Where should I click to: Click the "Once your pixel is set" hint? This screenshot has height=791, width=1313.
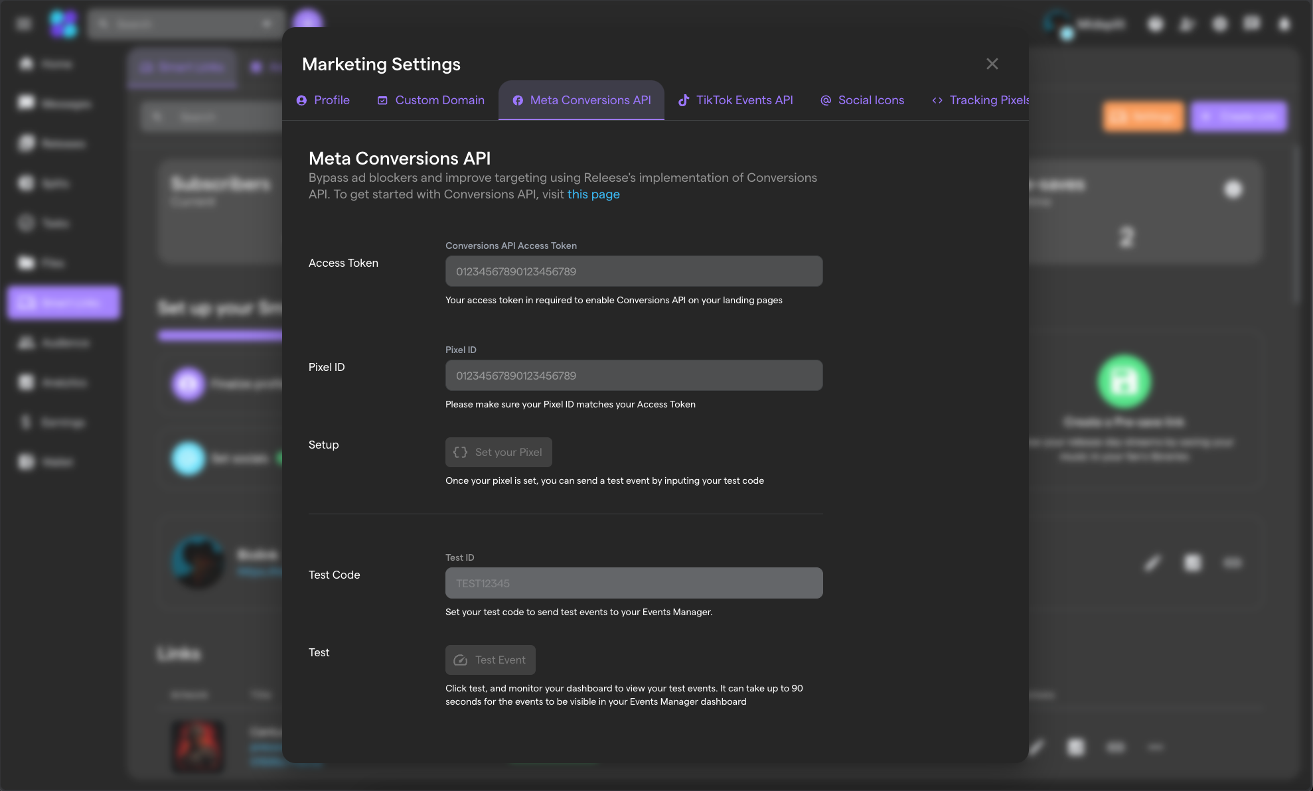click(605, 481)
